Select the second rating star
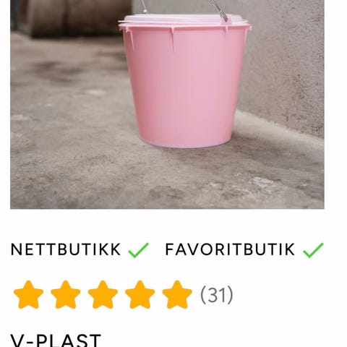Screen dimensions: 347x347 coord(66,294)
